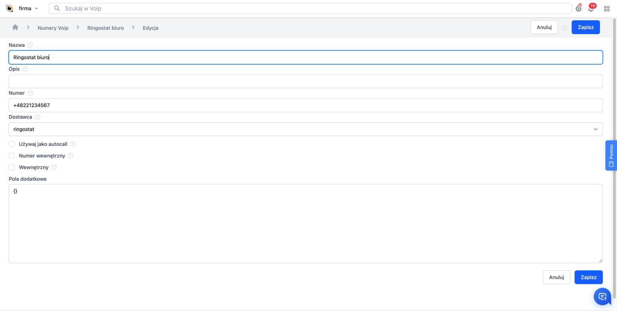Click the Pola dodatkowe text area
The width and height of the screenshot is (617, 311).
306,223
